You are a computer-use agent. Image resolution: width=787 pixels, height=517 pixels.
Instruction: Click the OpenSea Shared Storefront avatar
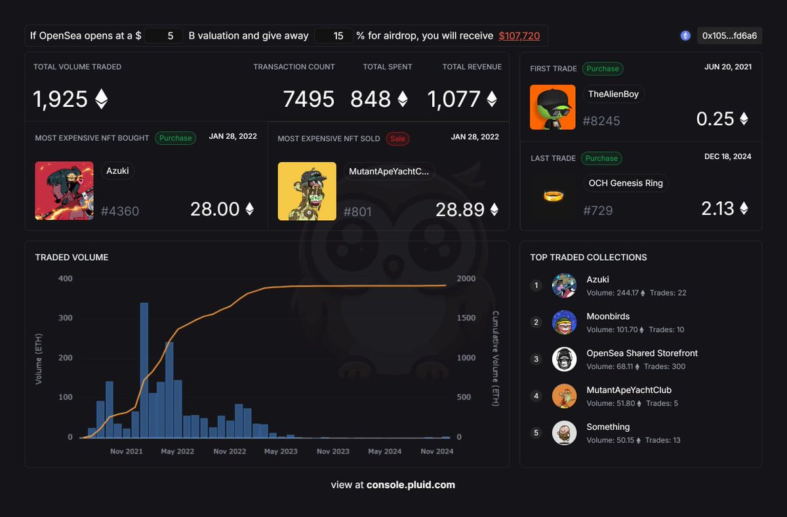tap(564, 359)
